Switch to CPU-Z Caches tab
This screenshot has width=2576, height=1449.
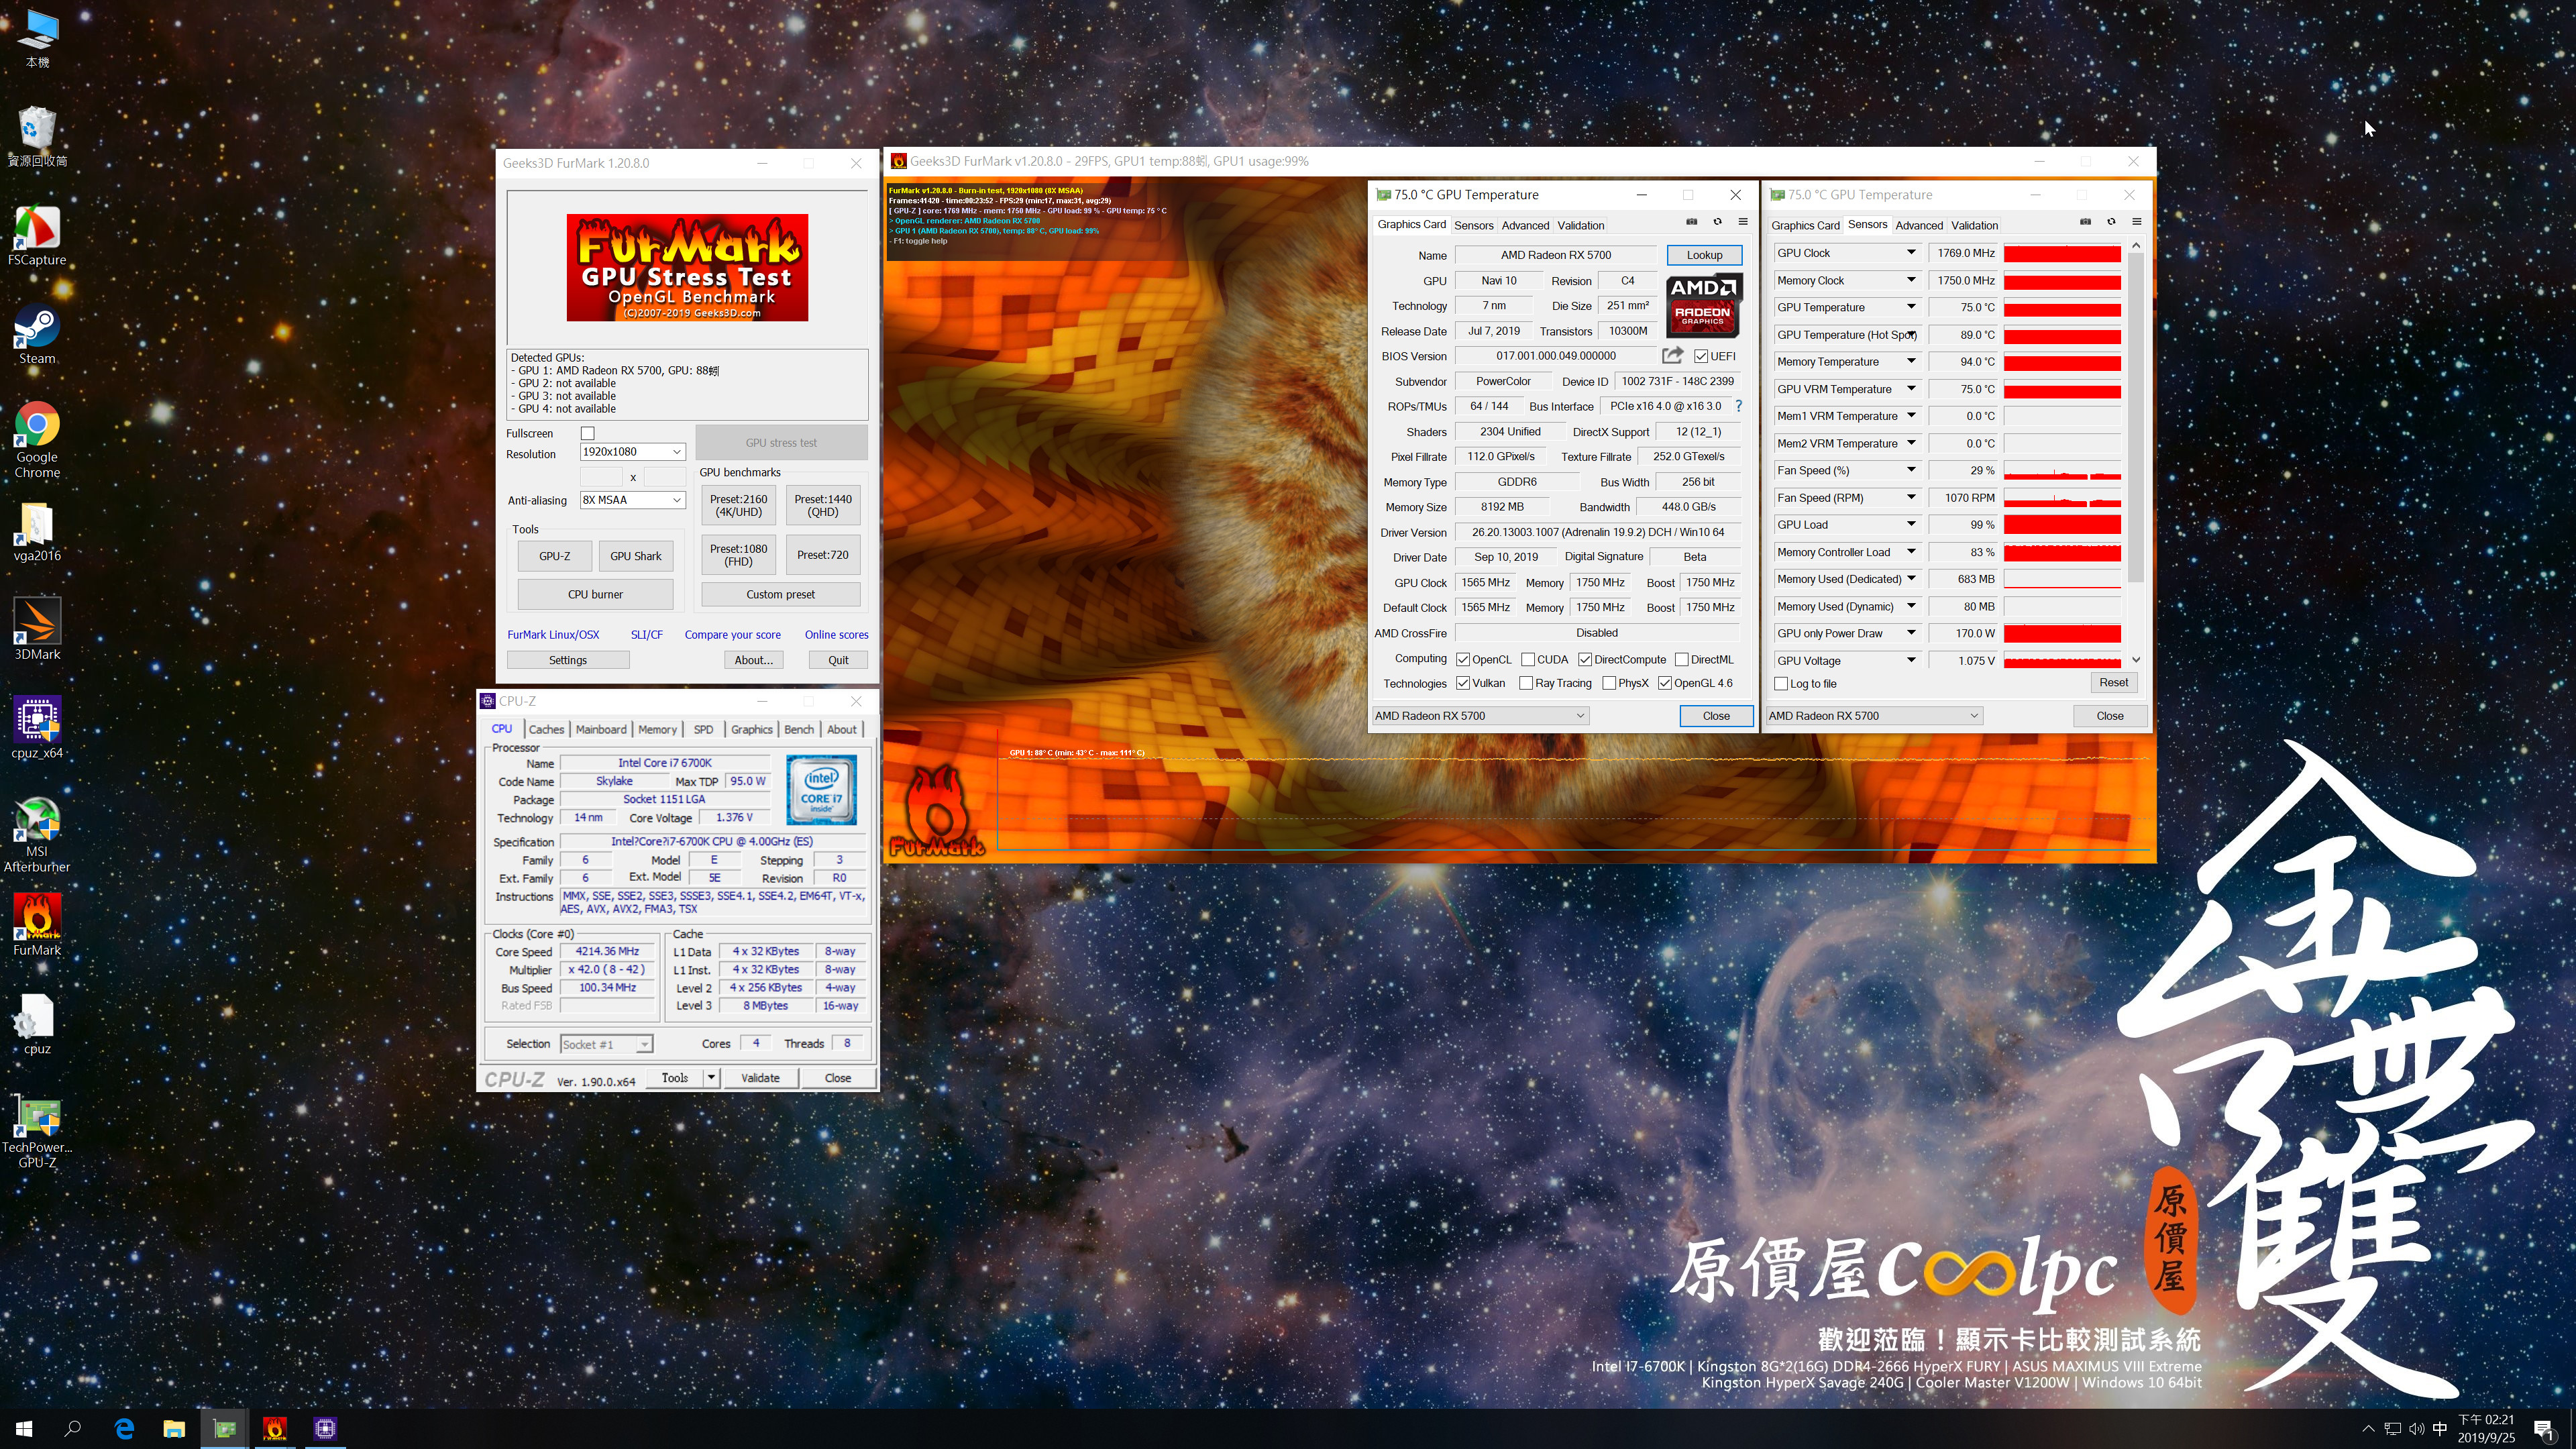coord(546,729)
